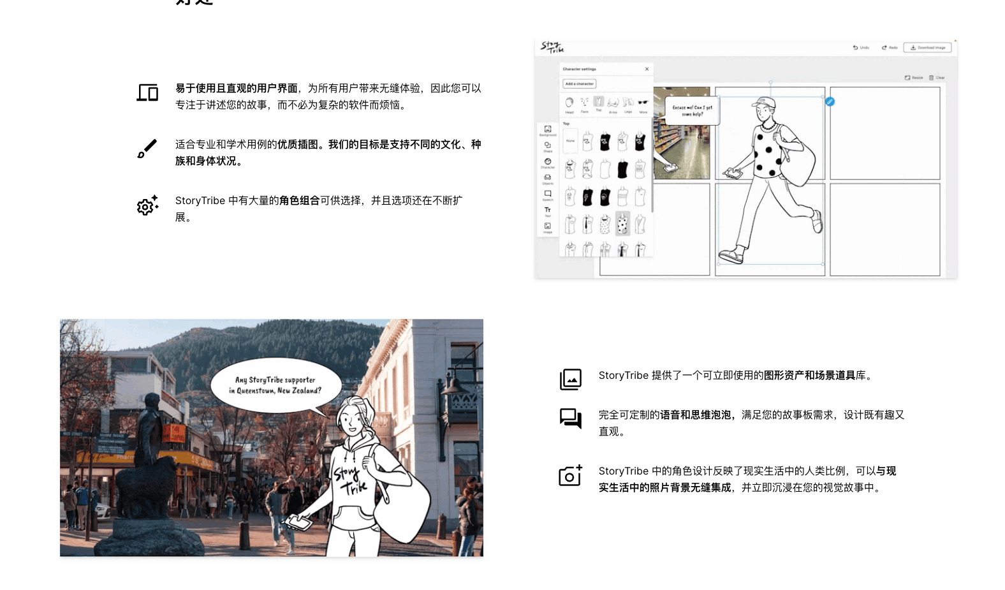The image size is (1005, 590).
Task: Choose the None option in Top list
Action: pos(570,141)
